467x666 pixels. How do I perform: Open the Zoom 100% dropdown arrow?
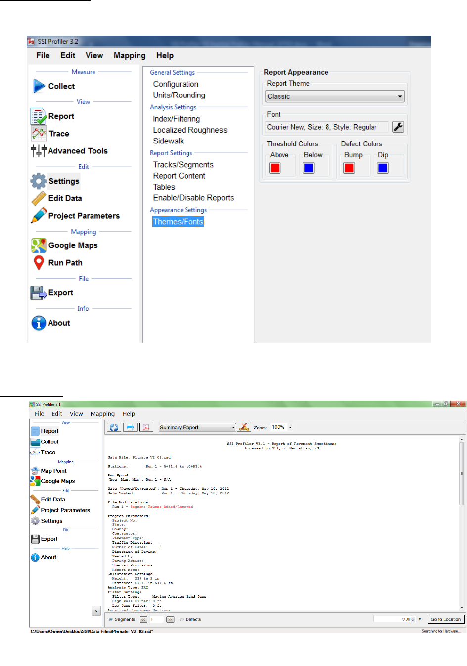pos(290,428)
